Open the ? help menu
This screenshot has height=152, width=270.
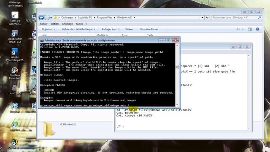86,24
